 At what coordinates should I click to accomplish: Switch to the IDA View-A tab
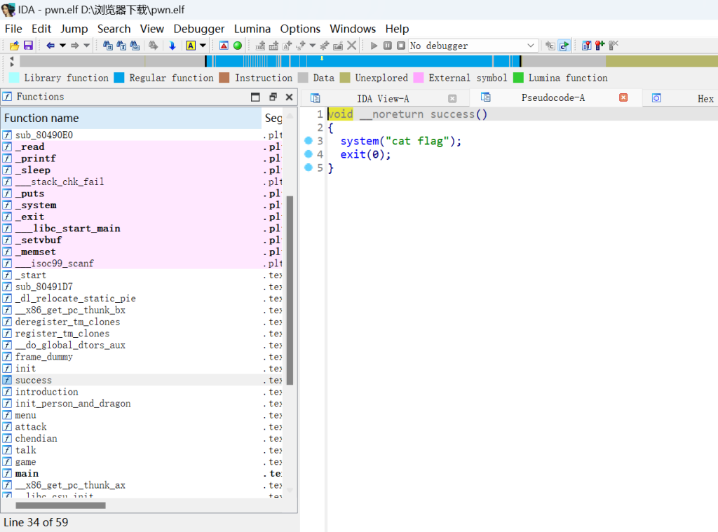pos(382,99)
